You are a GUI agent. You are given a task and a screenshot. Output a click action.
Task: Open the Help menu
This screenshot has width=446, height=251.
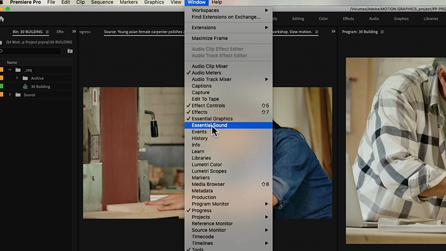[x=217, y=2]
